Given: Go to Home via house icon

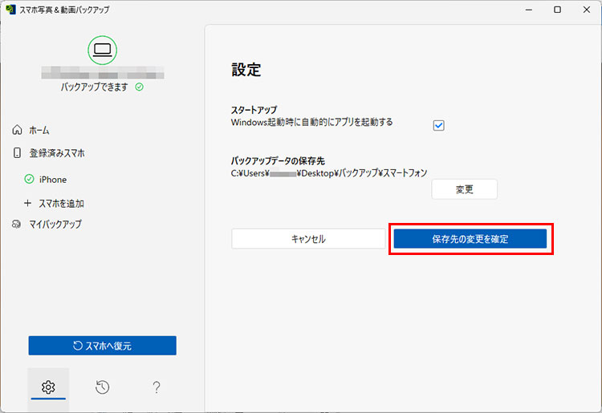Looking at the screenshot, I should (x=18, y=130).
